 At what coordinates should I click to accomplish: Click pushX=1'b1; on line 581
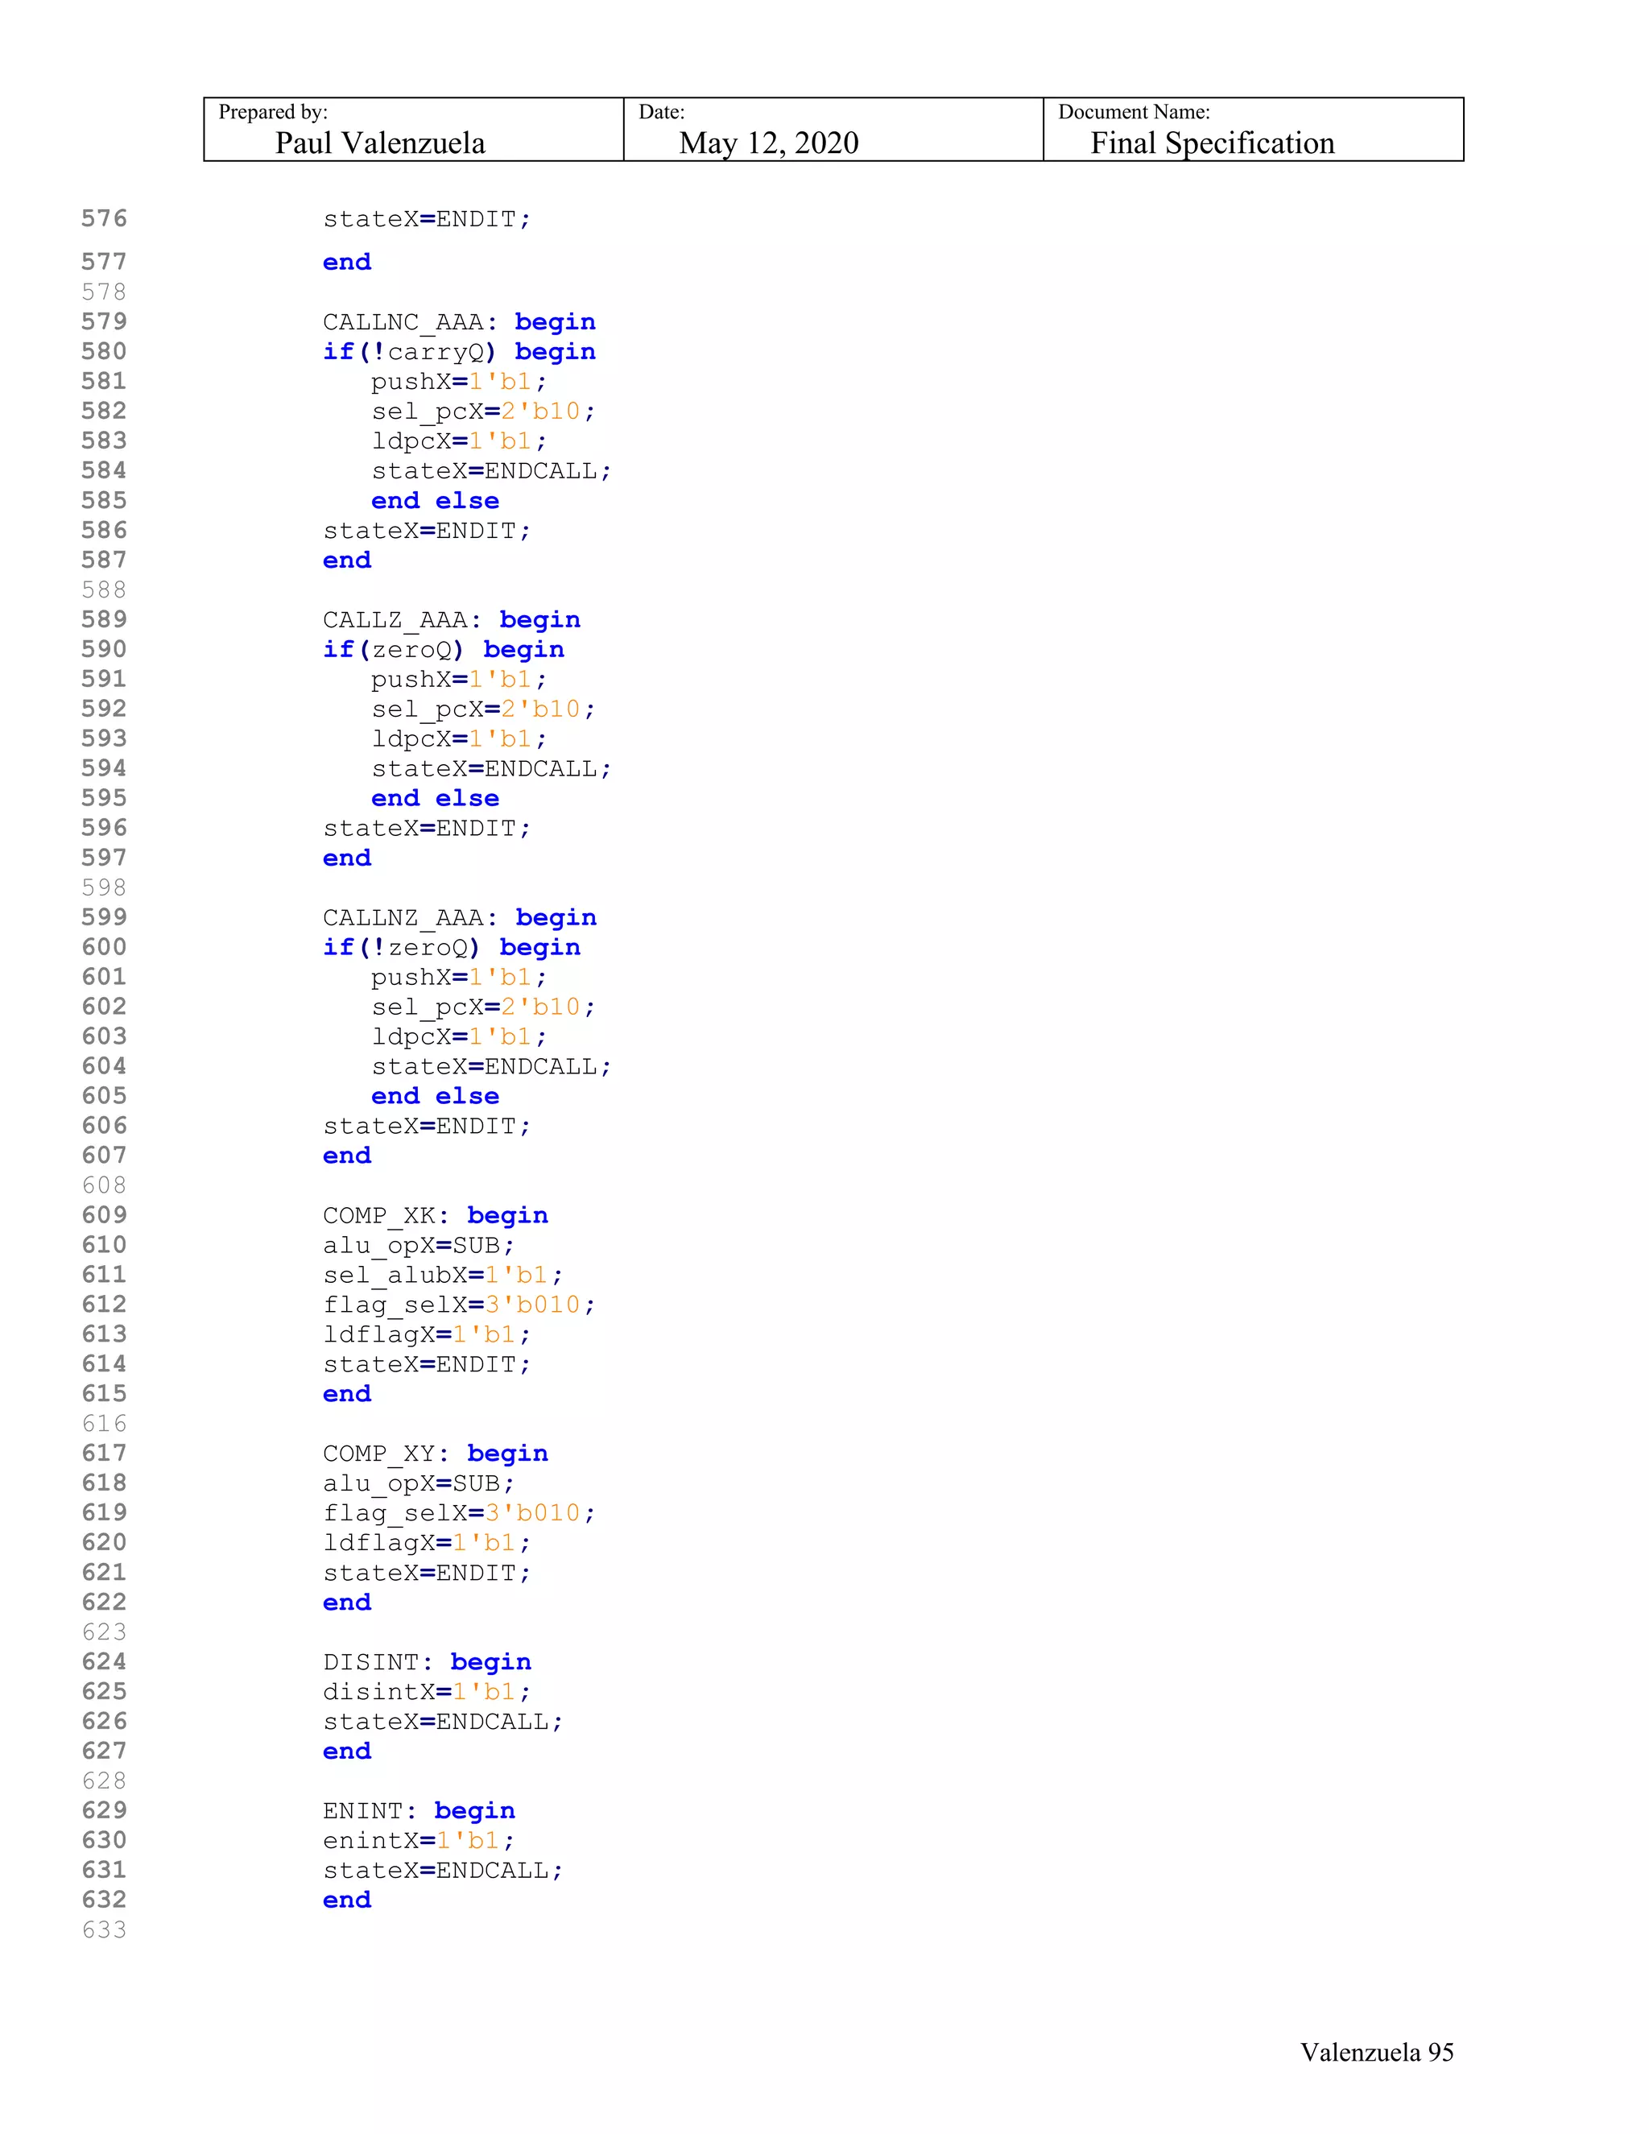[459, 382]
